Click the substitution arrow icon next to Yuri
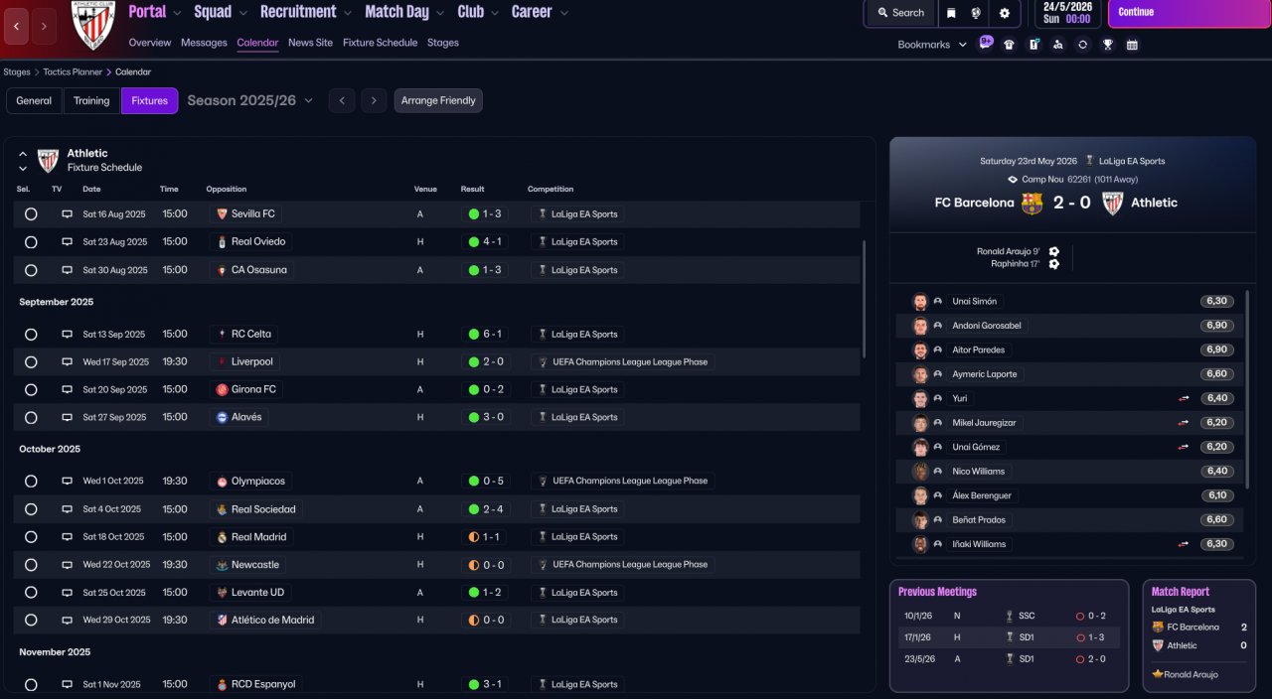Image resolution: width=1272 pixels, height=699 pixels. tap(1184, 398)
